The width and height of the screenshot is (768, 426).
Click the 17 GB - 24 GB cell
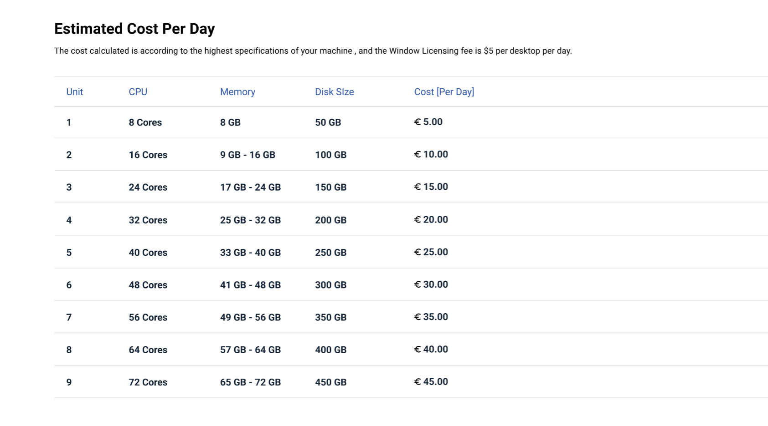(250, 187)
